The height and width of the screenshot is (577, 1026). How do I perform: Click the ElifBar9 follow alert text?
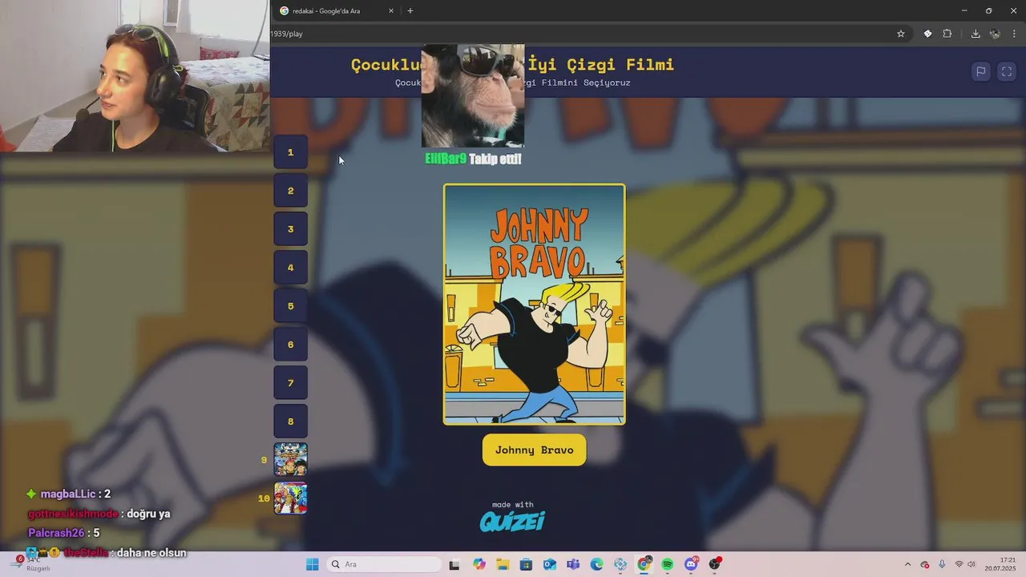pyautogui.click(x=473, y=159)
